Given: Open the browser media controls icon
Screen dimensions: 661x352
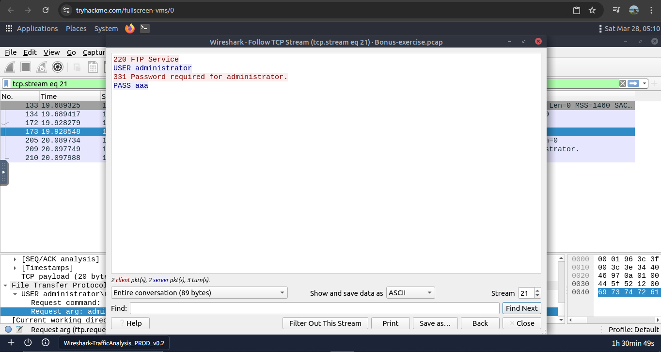Looking at the screenshot, I should point(616,10).
